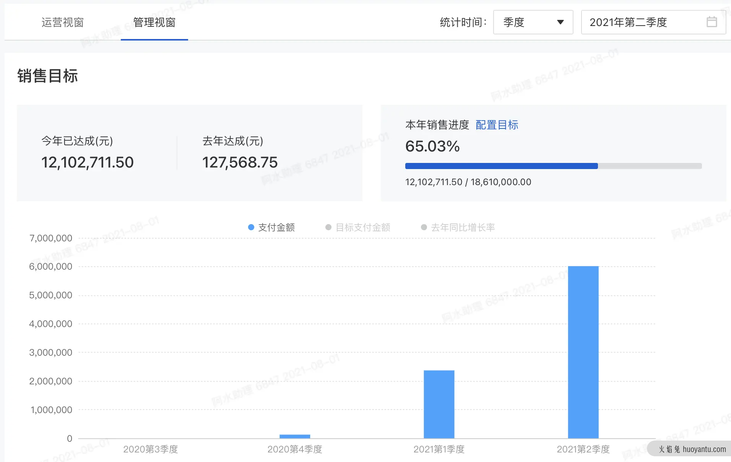
Task: Click the 7,000,000 y-axis label
Action: [x=51, y=238]
